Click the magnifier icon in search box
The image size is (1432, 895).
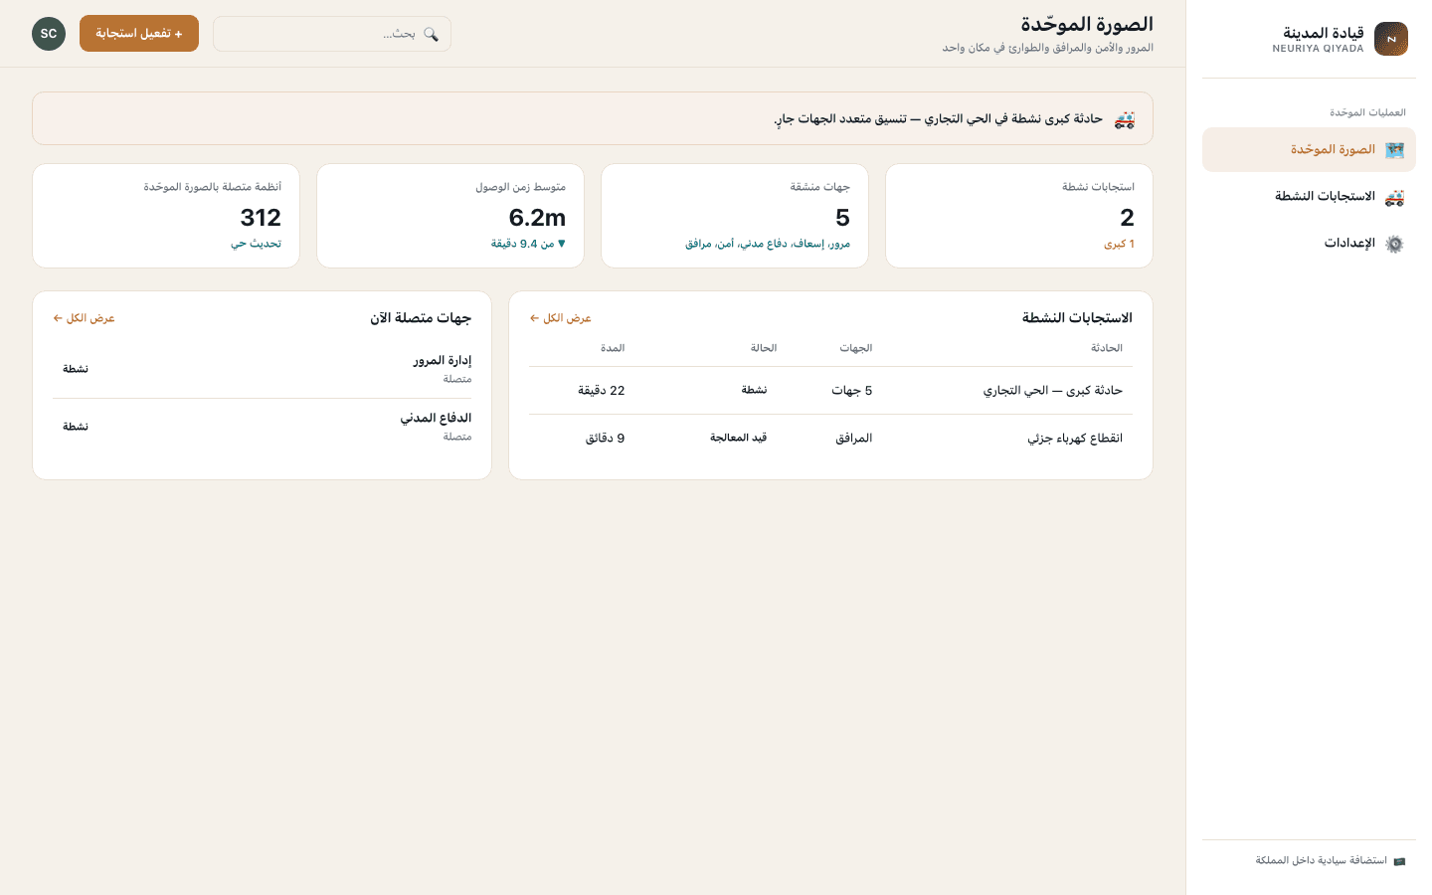pyautogui.click(x=431, y=34)
